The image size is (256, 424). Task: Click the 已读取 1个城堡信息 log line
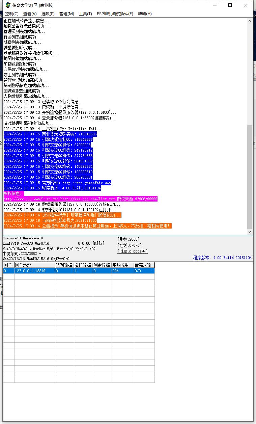[44, 107]
